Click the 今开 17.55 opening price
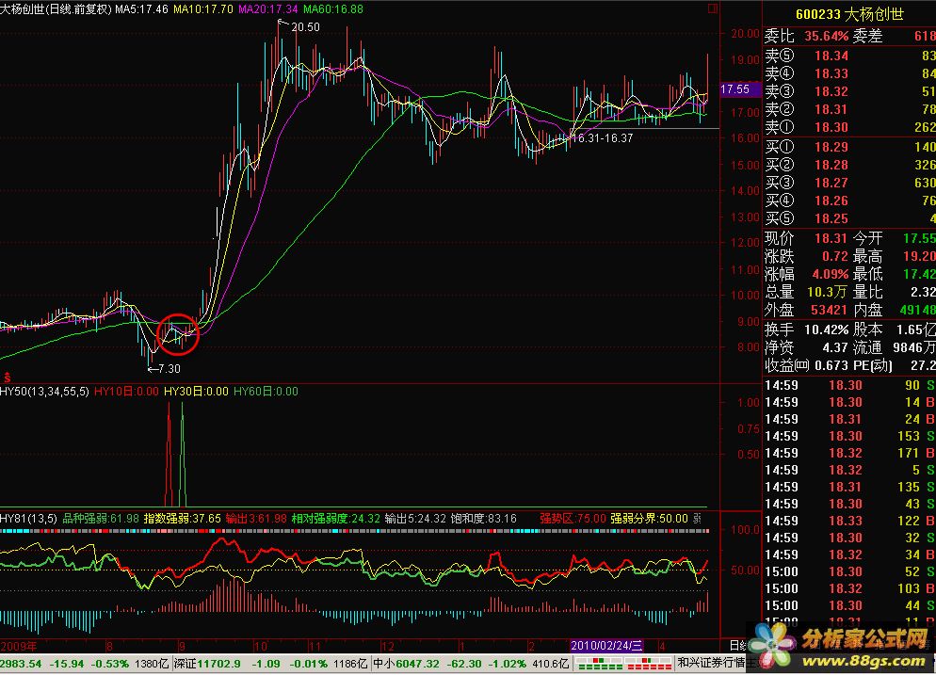 tap(895, 239)
